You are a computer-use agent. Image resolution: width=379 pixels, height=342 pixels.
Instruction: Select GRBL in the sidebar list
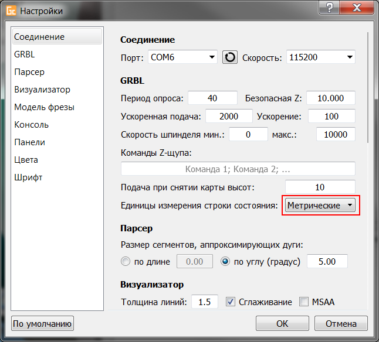[x=57, y=54]
